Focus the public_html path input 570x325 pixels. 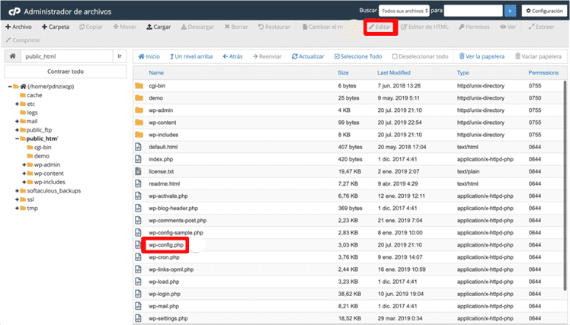click(x=66, y=56)
